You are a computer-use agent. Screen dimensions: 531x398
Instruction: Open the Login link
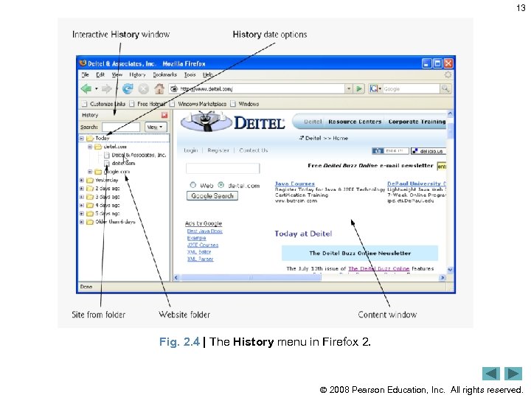pyautogui.click(x=191, y=150)
